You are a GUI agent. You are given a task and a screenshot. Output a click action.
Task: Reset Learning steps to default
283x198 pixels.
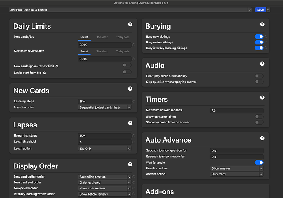point(134,102)
